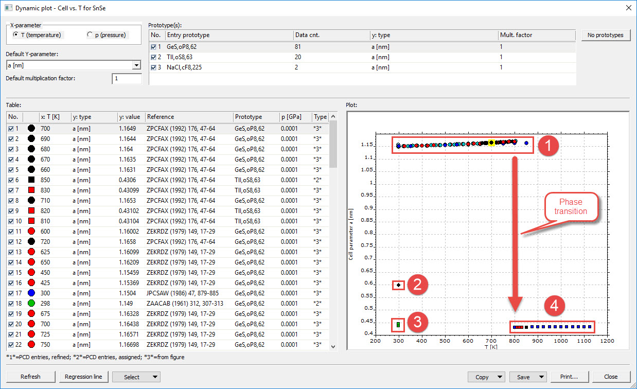Click the Data cnt. column header
The image size is (637, 389).
331,35
